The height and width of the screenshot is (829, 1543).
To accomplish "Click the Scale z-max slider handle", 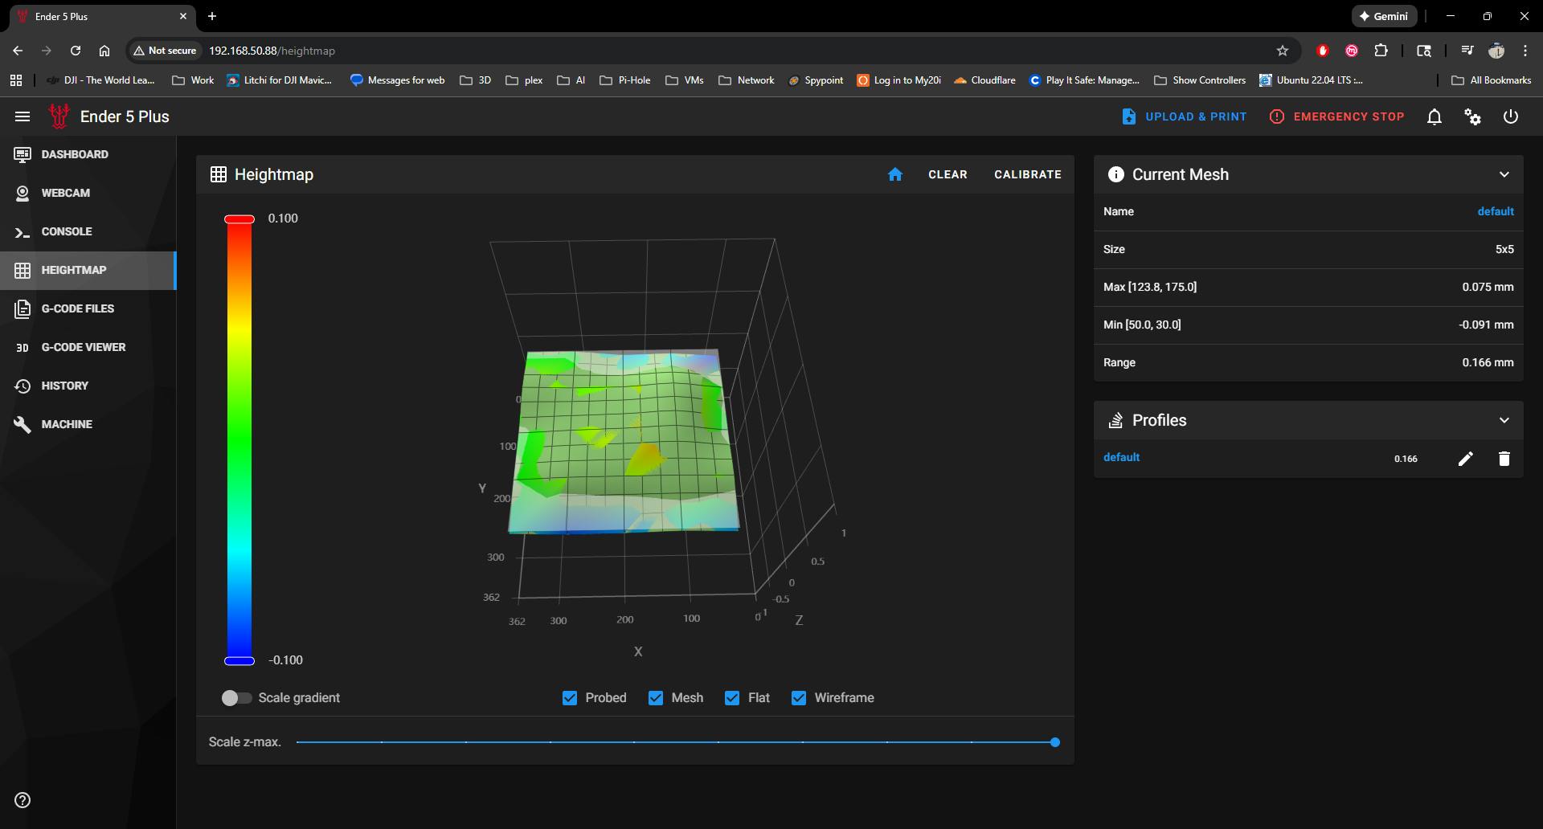I will (x=1055, y=742).
